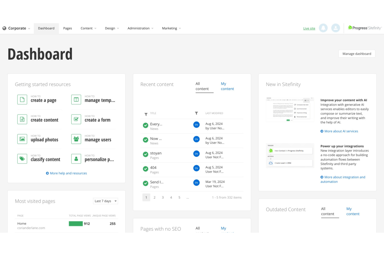
Task: Click the EN language badge for Send I...
Action: coord(196,183)
